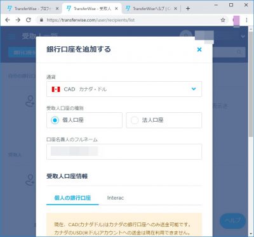Click the browser back arrow
Image resolution: width=254 pixels, height=237 pixels.
(8, 20)
